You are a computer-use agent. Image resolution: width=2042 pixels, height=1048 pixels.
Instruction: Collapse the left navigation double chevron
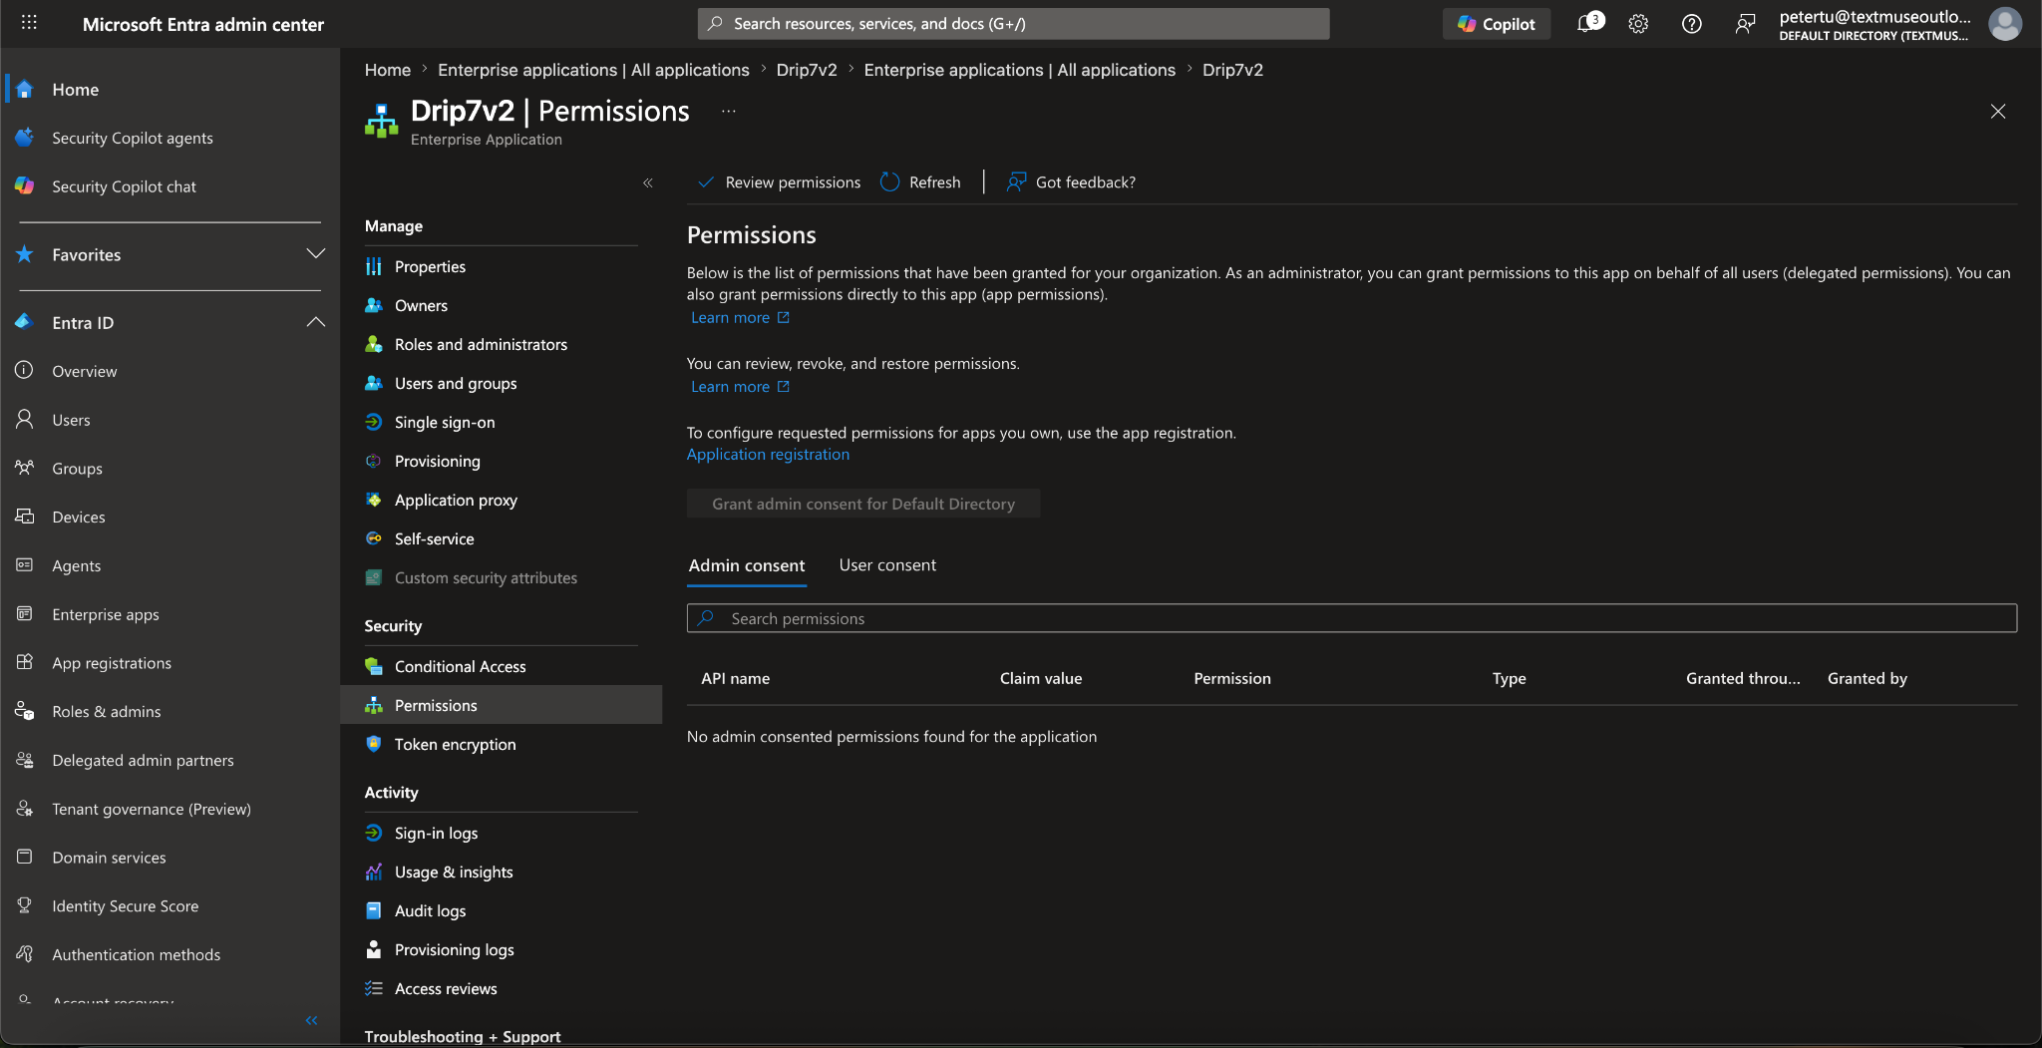point(311,1020)
